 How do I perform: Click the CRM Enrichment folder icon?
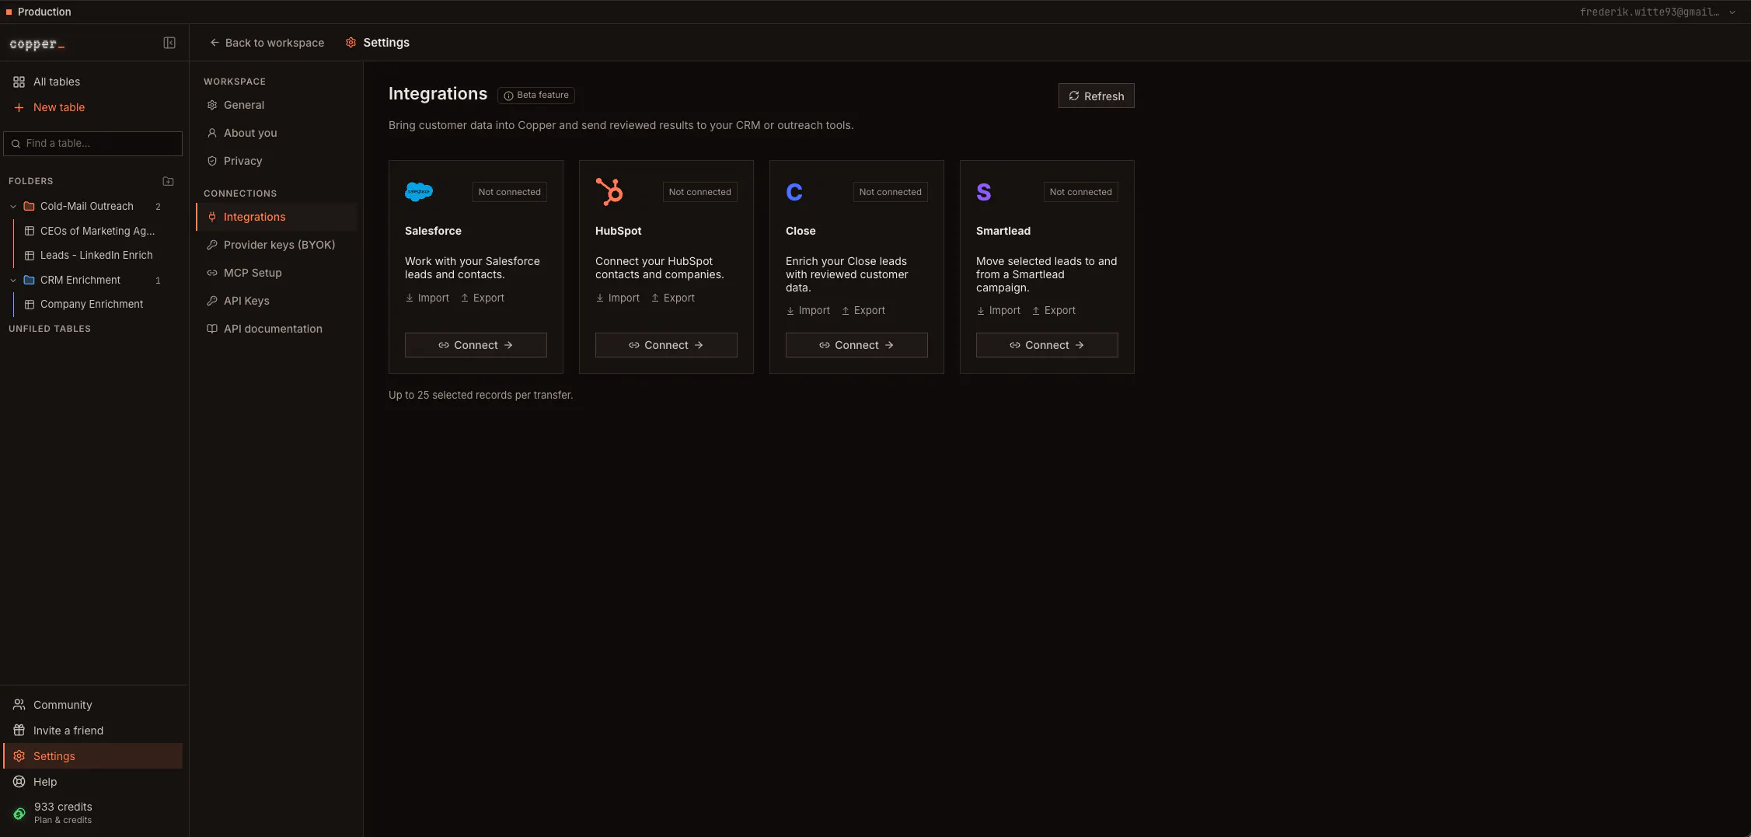point(30,280)
